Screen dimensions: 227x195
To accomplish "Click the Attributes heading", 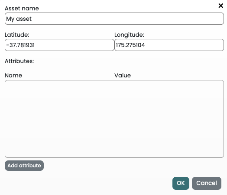I will tap(19, 61).
